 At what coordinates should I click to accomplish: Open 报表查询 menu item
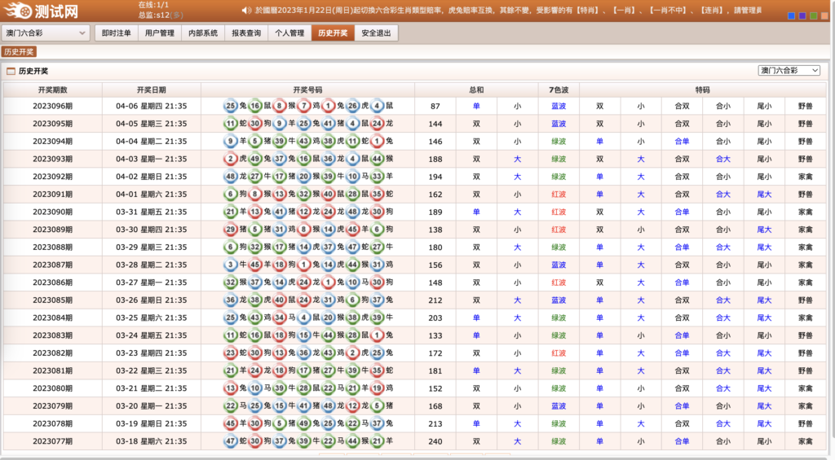246,33
